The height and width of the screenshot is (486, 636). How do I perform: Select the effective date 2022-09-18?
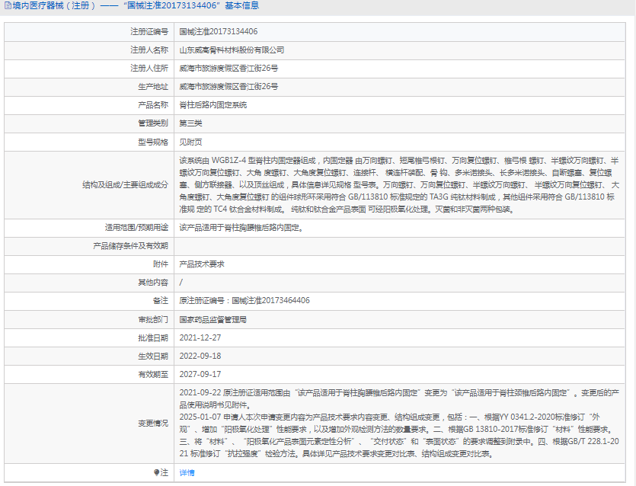200,356
